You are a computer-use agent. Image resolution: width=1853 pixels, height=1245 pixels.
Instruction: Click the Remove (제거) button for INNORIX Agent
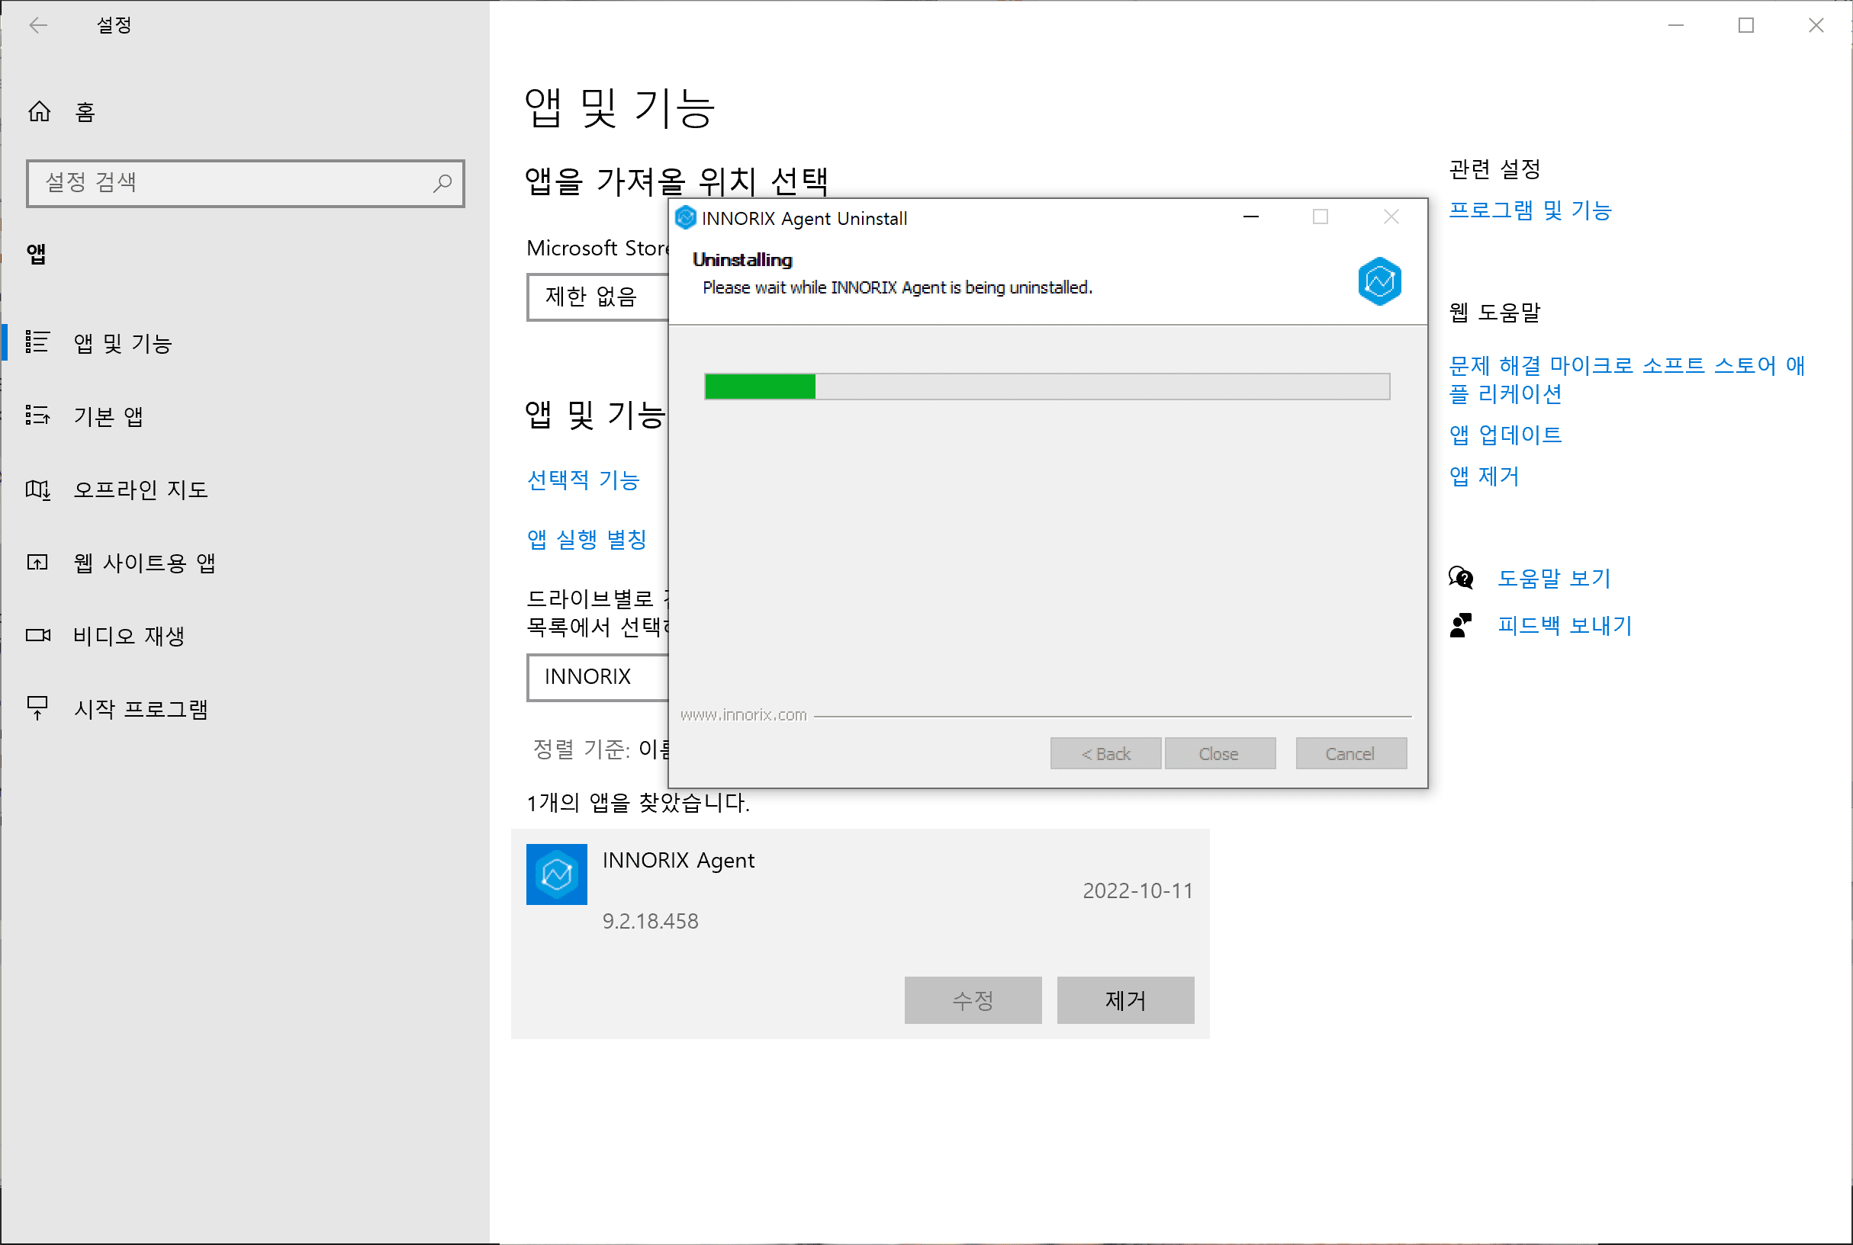1124,1000
